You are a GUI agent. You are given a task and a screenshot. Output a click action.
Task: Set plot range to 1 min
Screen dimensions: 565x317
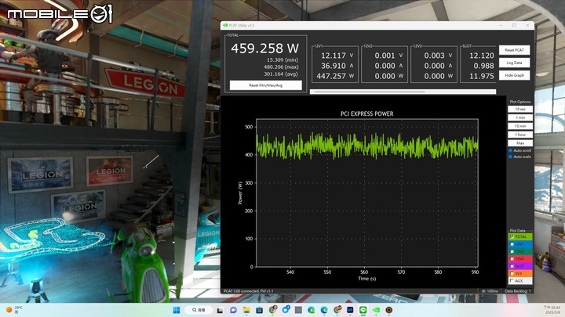click(x=520, y=117)
